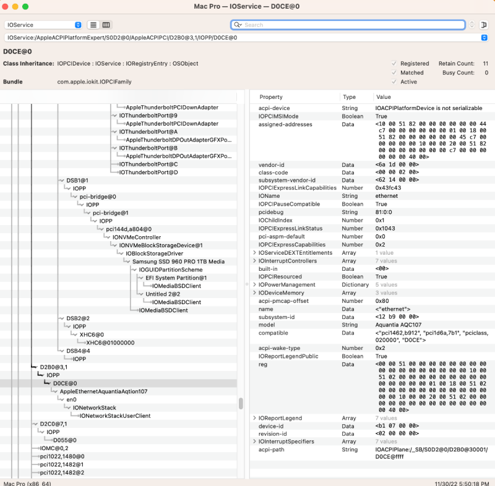Switch to column browser view
Image resolution: width=495 pixels, height=486 pixels.
coord(106,25)
